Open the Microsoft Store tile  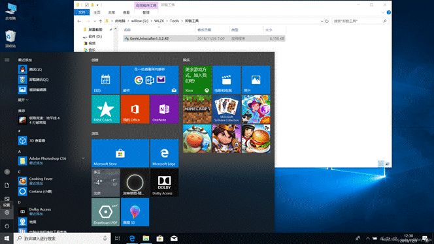pos(120,153)
